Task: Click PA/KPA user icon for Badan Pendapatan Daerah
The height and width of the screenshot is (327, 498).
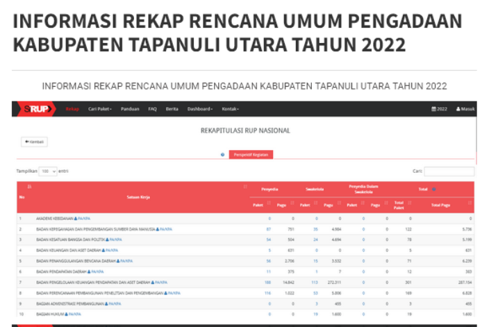Action: (x=89, y=271)
